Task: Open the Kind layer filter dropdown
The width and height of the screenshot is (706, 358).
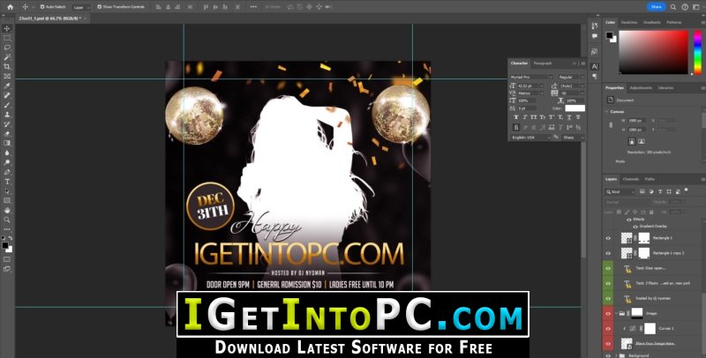Action: [620, 192]
